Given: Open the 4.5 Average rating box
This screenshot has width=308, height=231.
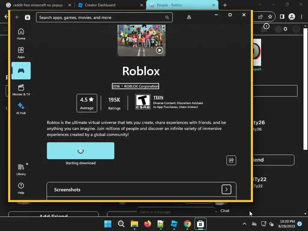Looking at the screenshot, I should (x=87, y=103).
